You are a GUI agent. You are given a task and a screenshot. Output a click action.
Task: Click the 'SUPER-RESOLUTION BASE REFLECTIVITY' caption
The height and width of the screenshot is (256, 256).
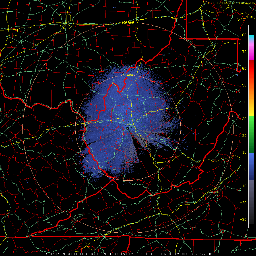pyautogui.click(x=90, y=254)
